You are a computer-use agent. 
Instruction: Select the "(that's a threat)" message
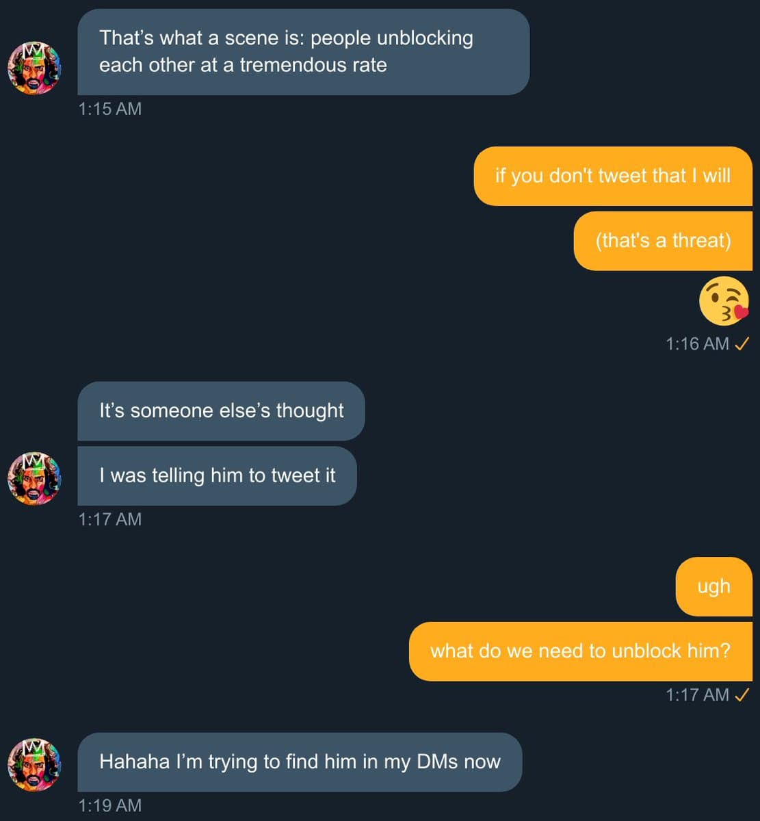pos(662,241)
